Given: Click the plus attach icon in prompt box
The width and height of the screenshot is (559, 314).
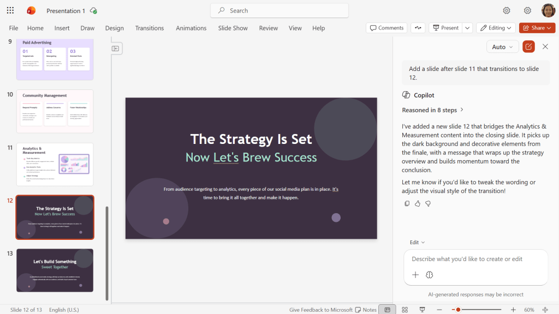Looking at the screenshot, I should (415, 275).
